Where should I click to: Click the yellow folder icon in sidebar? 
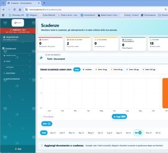5,55
